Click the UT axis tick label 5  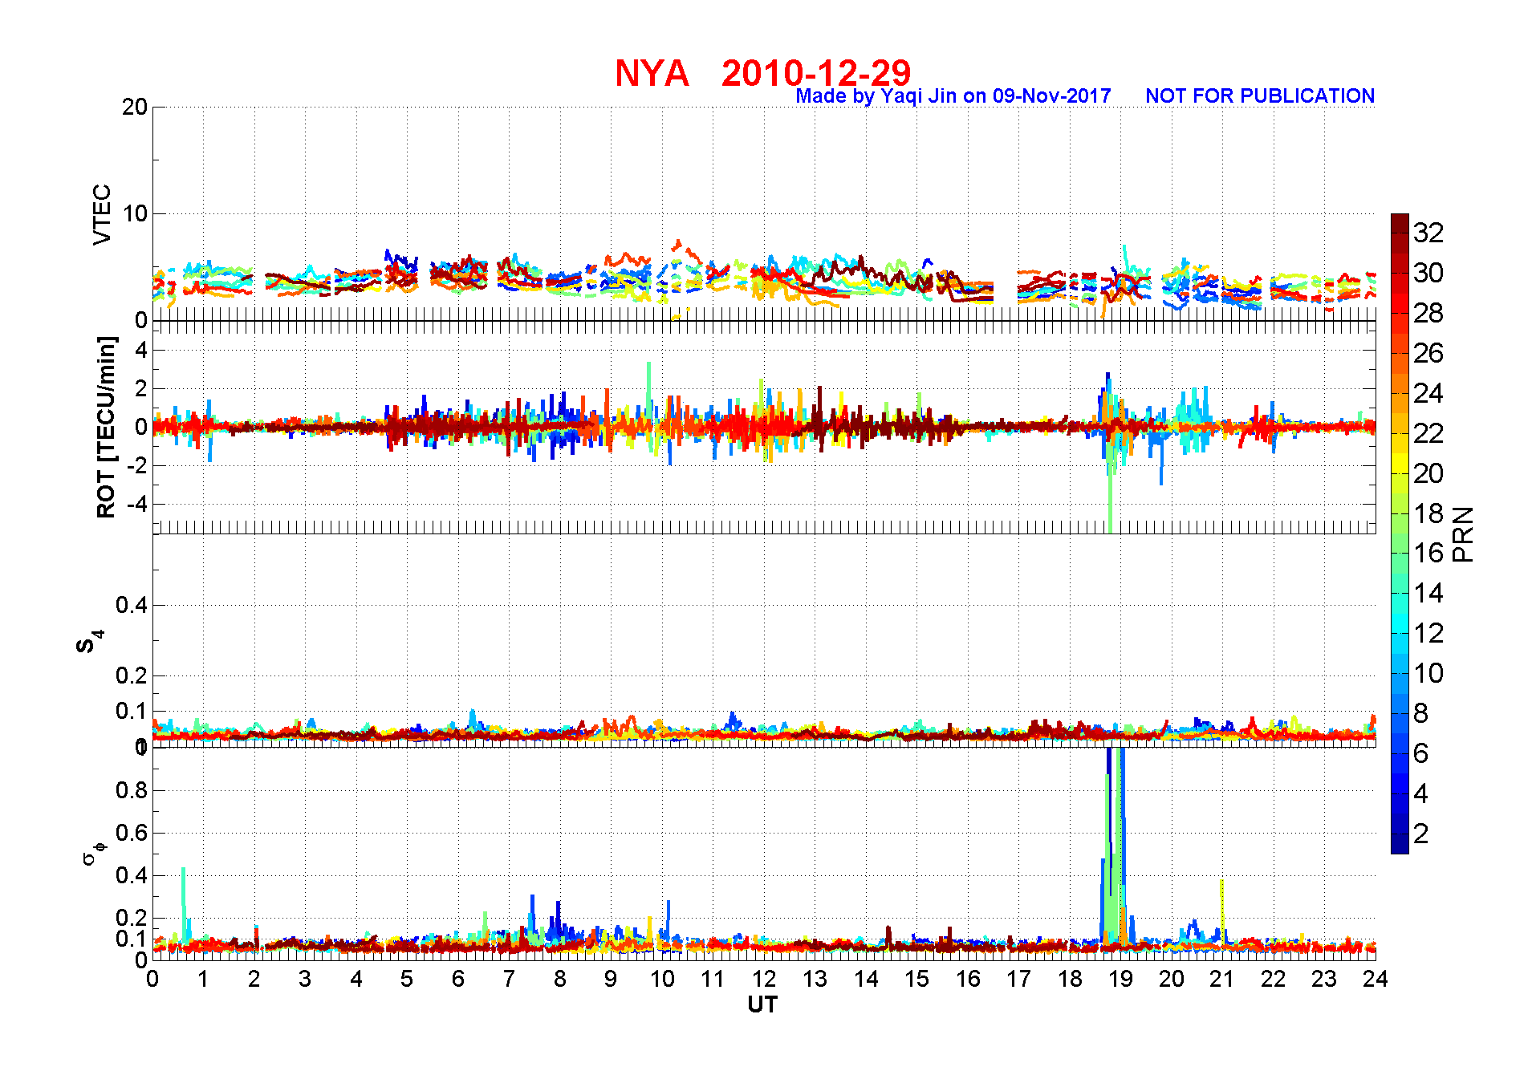tap(408, 980)
